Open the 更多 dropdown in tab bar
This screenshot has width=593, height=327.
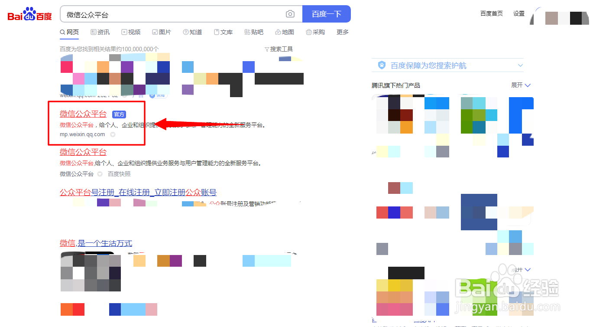point(342,31)
